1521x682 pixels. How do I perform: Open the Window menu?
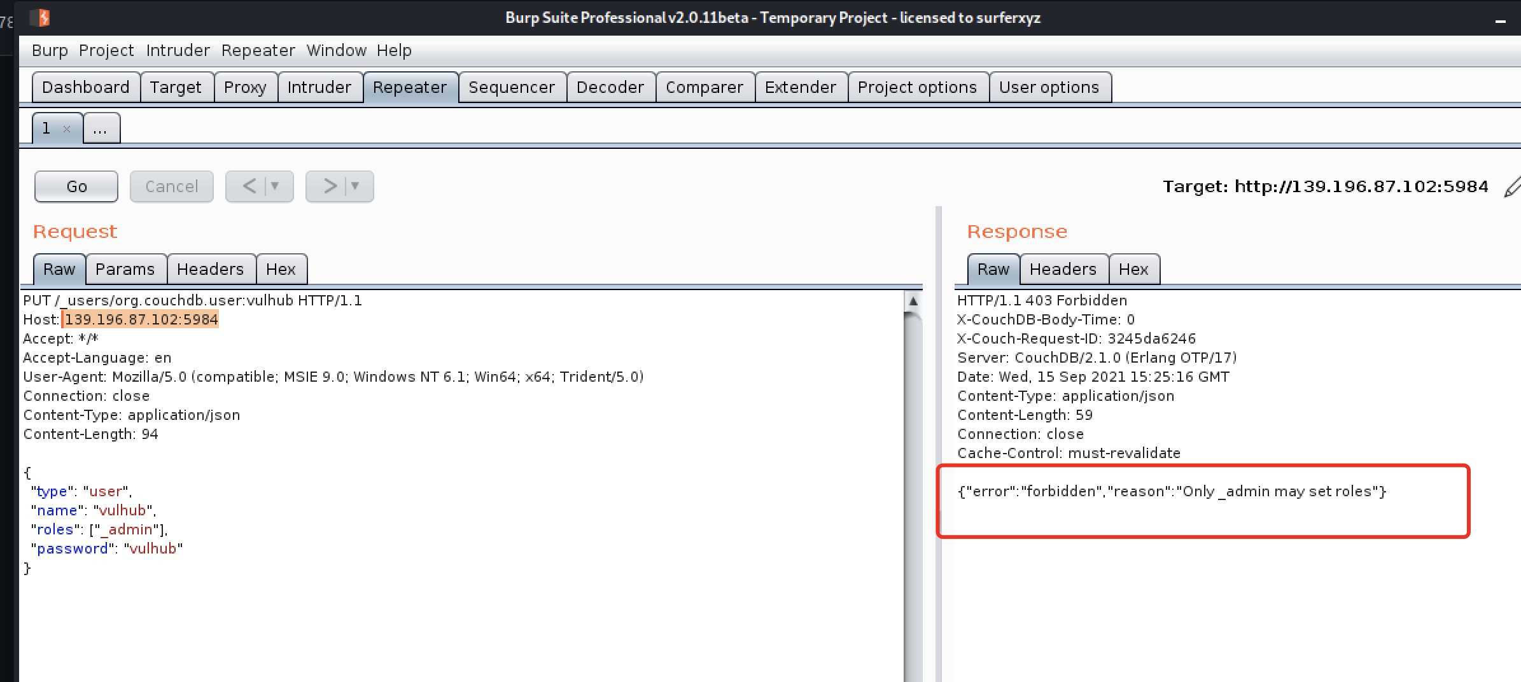click(x=336, y=50)
